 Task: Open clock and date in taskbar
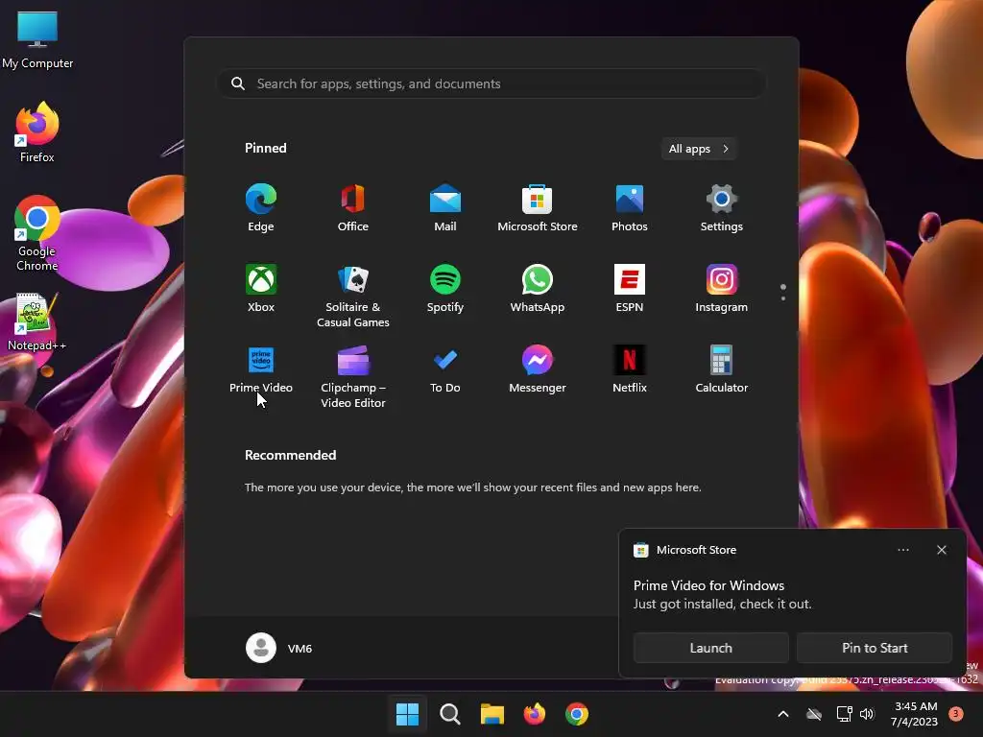(x=915, y=714)
